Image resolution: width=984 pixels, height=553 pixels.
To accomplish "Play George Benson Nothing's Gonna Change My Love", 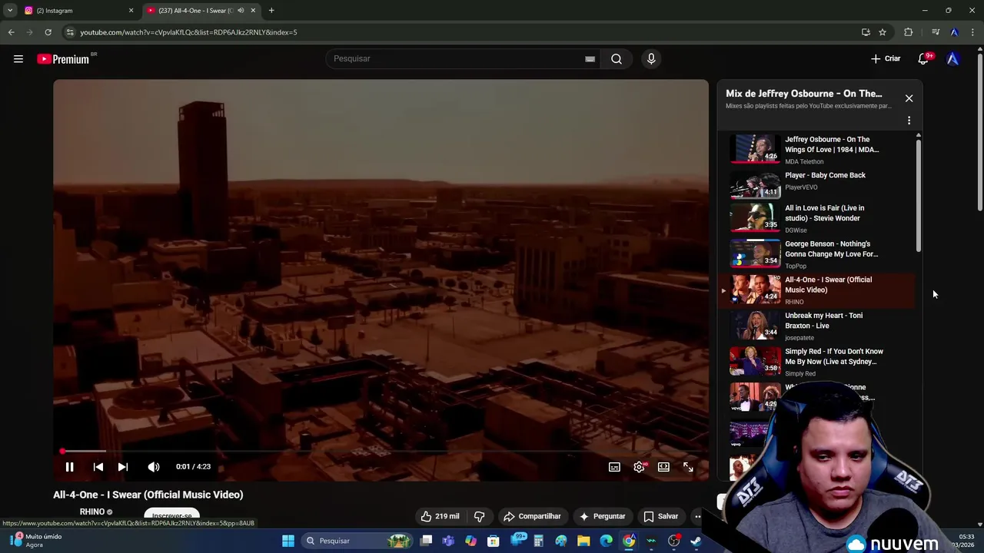I will [x=818, y=254].
